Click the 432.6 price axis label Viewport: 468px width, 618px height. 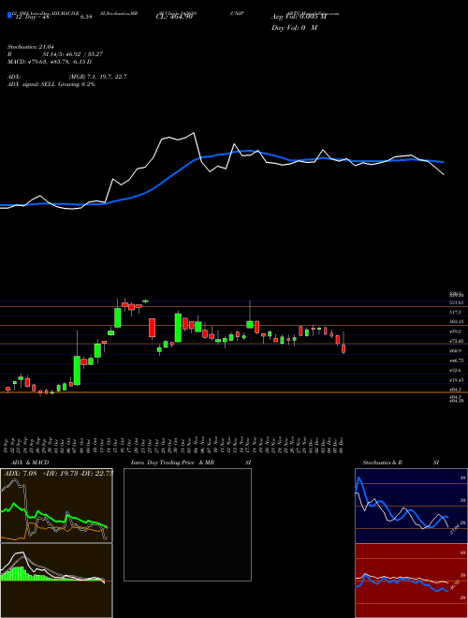pyautogui.click(x=455, y=371)
